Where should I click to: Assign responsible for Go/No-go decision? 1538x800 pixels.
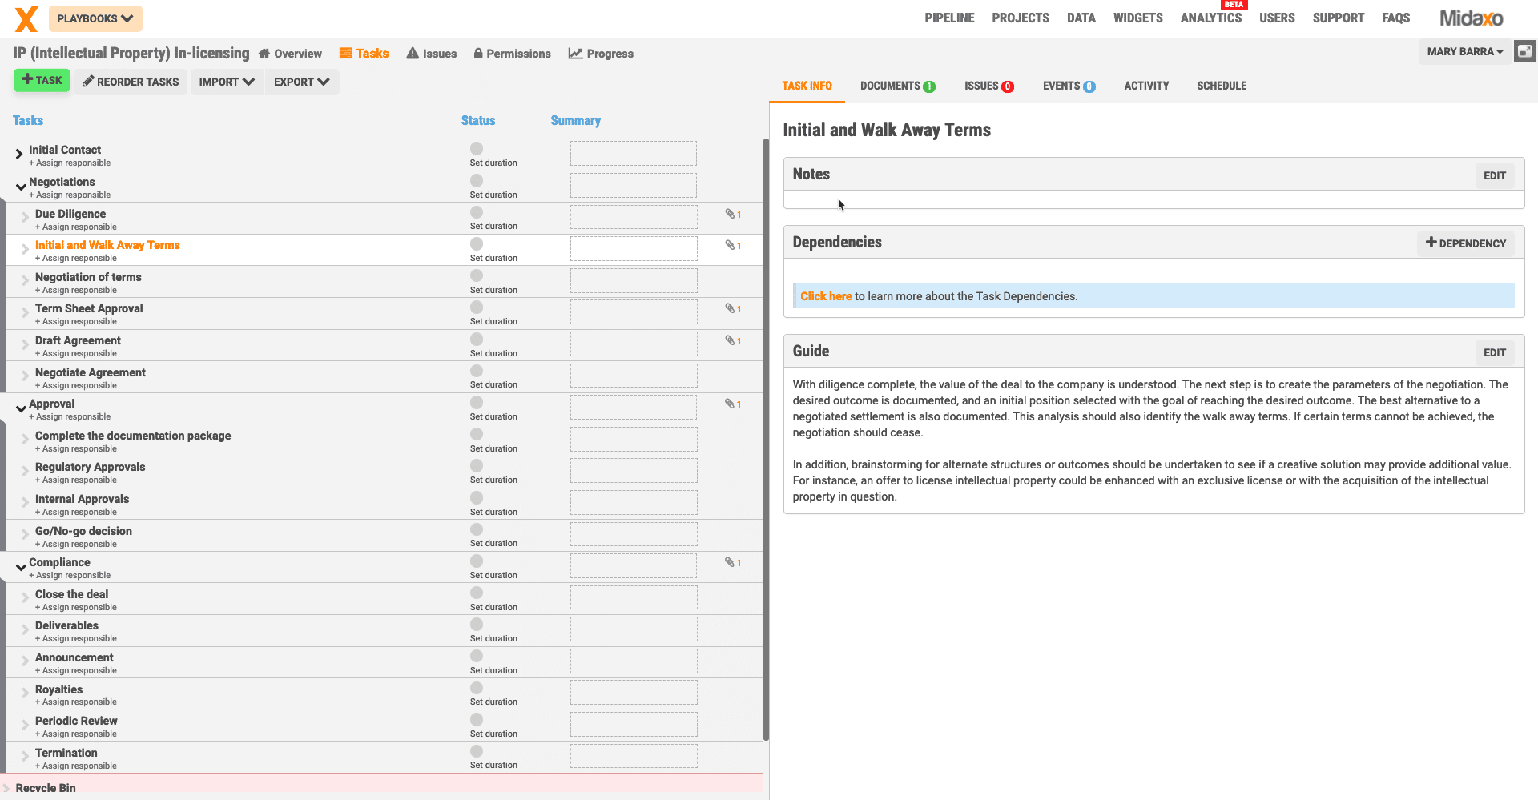[x=76, y=544]
